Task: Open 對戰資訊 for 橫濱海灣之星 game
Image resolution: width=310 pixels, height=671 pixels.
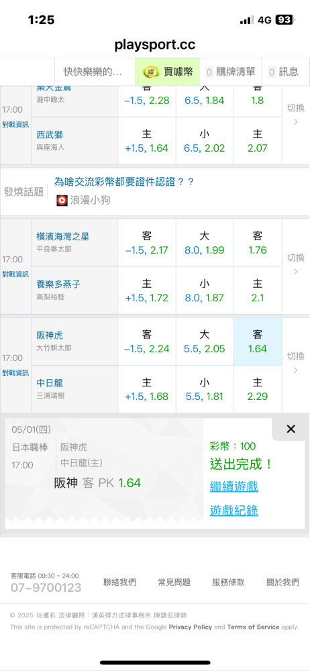Action: pyautogui.click(x=15, y=274)
